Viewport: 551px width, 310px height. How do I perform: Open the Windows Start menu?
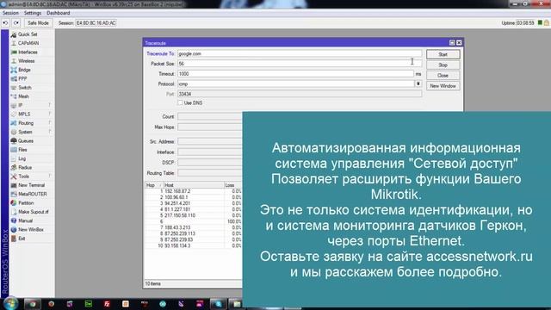point(10,303)
